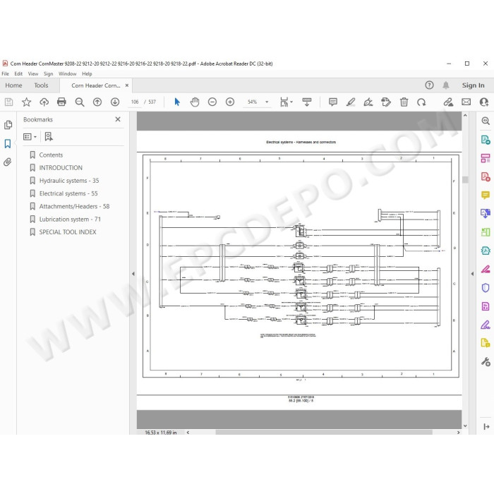
Task: Find the current bookmark icon
Action: pyautogui.click(x=49, y=136)
